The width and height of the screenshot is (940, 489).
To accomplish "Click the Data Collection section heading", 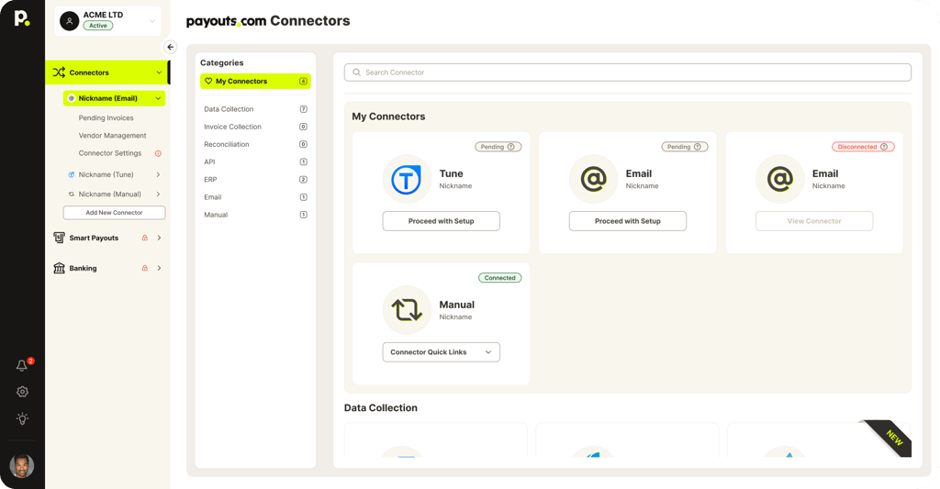I will point(381,407).
